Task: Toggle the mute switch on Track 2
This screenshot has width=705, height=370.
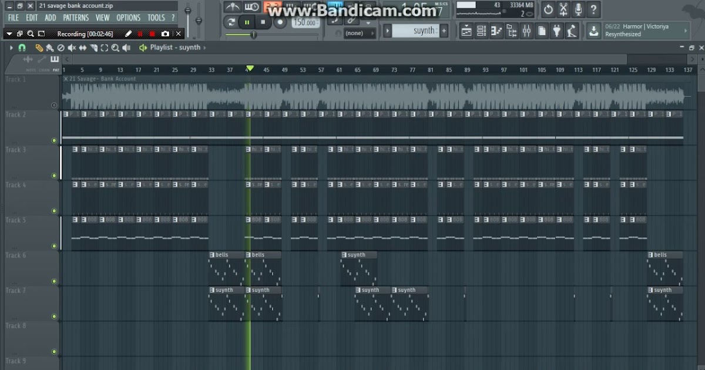Action: click(x=54, y=140)
